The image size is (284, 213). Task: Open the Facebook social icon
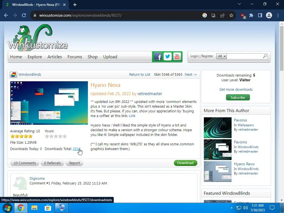point(158,57)
